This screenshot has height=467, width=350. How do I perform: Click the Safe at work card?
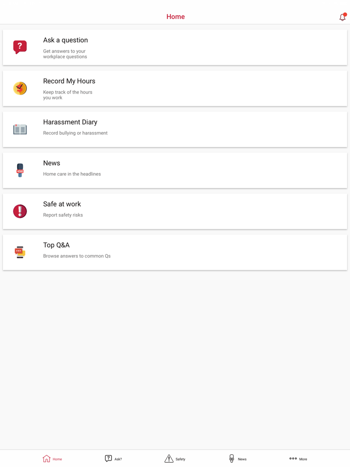coord(175,210)
